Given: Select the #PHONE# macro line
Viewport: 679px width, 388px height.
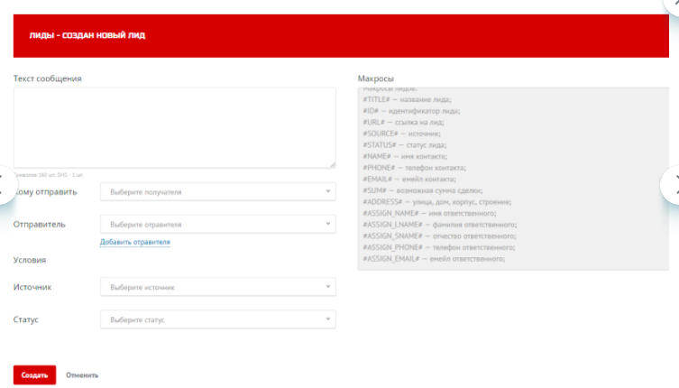Looking at the screenshot, I should point(415,168).
